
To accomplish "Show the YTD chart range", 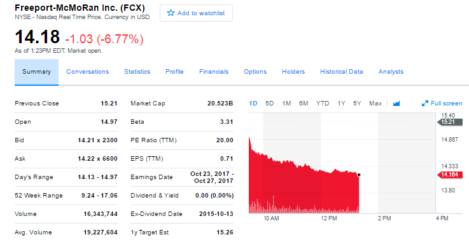I will click(x=323, y=104).
